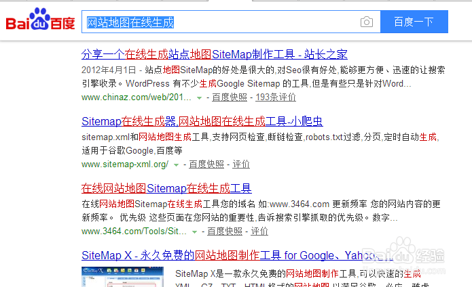Click the 百度一下 search button
Image resolution: width=472 pixels, height=287 pixels.
(414, 22)
